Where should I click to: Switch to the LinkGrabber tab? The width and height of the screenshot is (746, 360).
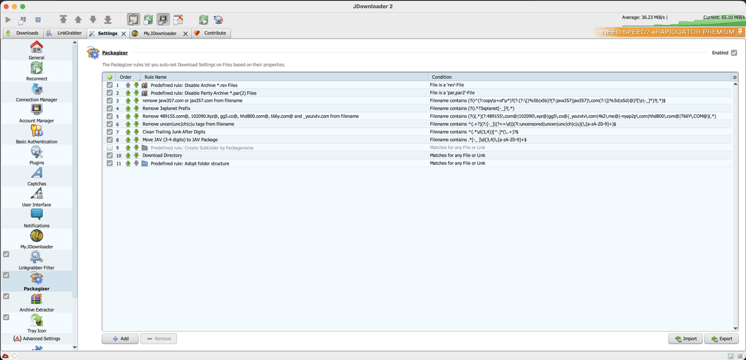point(65,33)
